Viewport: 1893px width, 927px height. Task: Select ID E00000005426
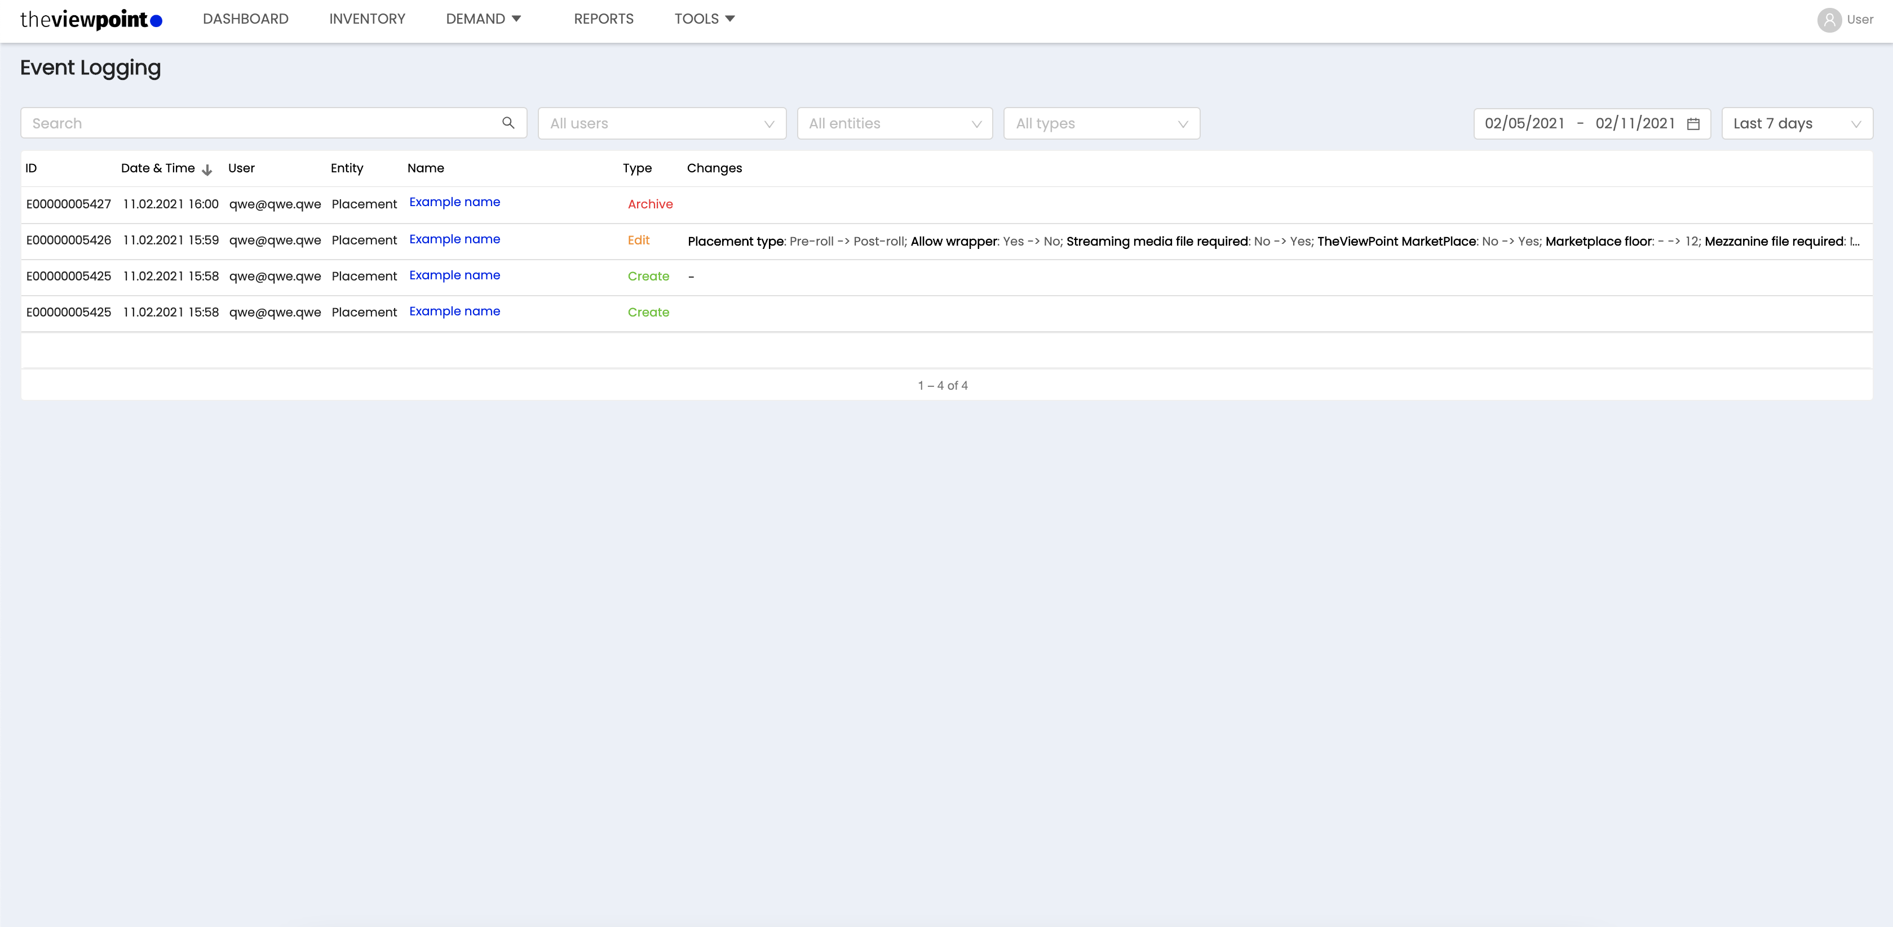coord(68,240)
